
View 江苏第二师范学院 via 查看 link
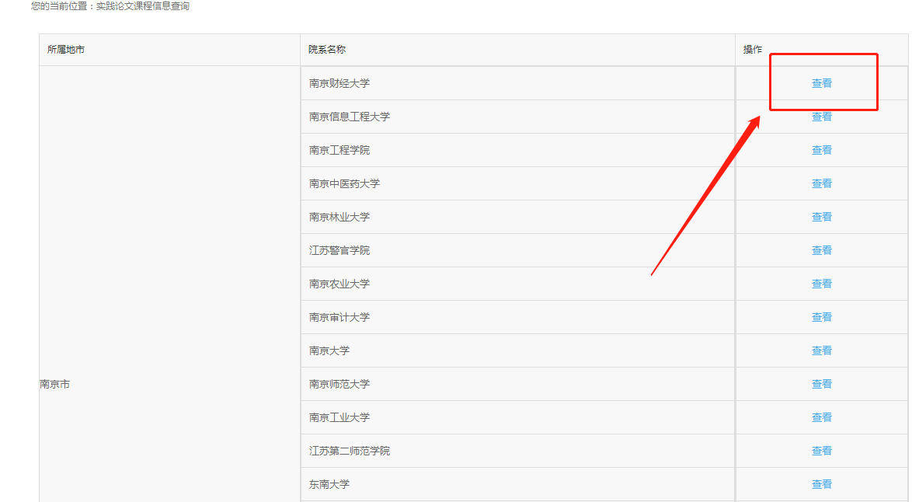click(821, 451)
